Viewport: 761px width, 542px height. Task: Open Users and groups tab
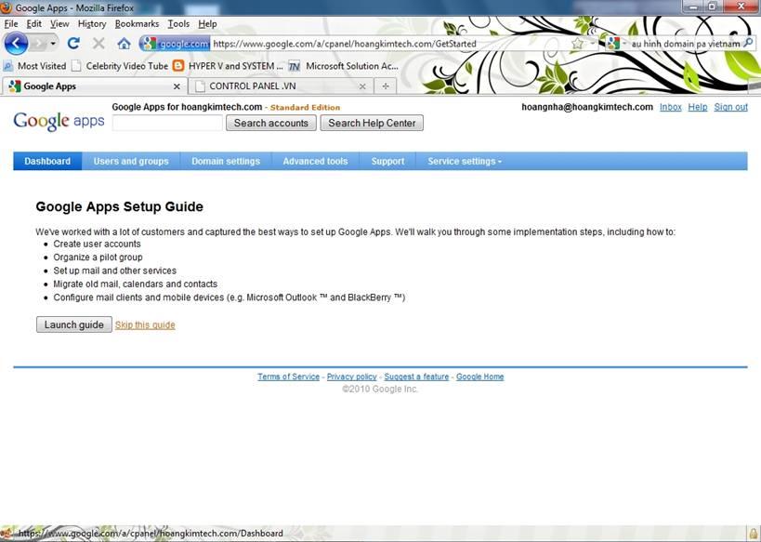point(131,161)
